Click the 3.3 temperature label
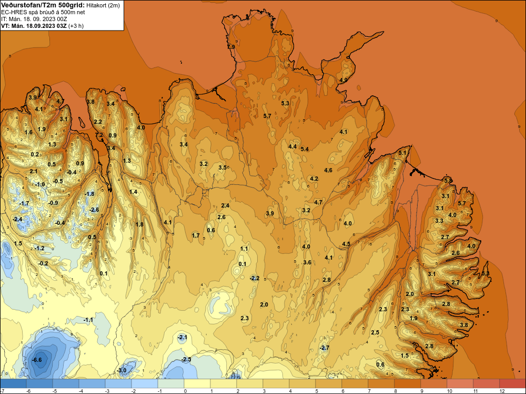 (439, 221)
